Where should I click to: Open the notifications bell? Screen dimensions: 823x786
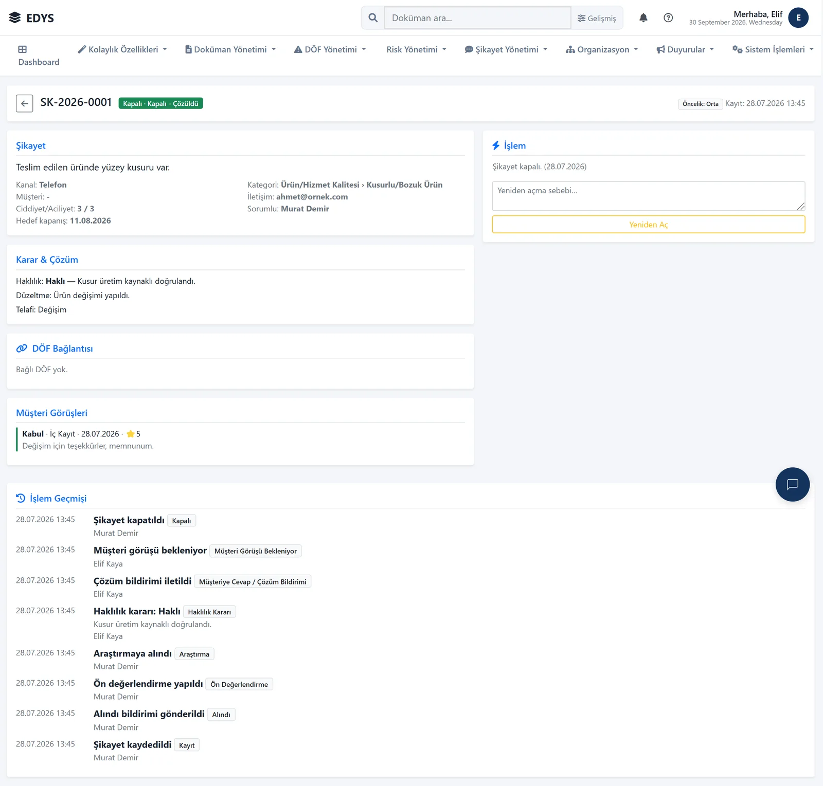[x=643, y=18]
